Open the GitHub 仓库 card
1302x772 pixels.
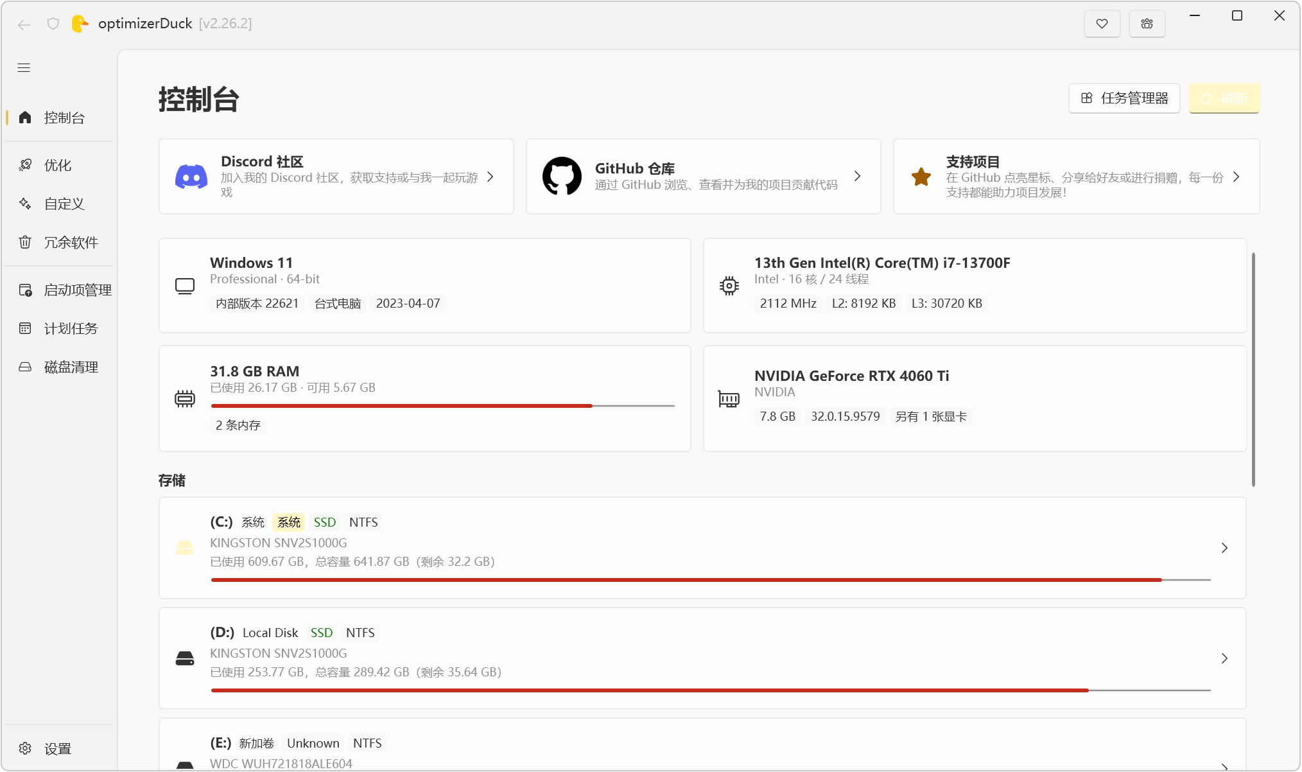pos(703,177)
